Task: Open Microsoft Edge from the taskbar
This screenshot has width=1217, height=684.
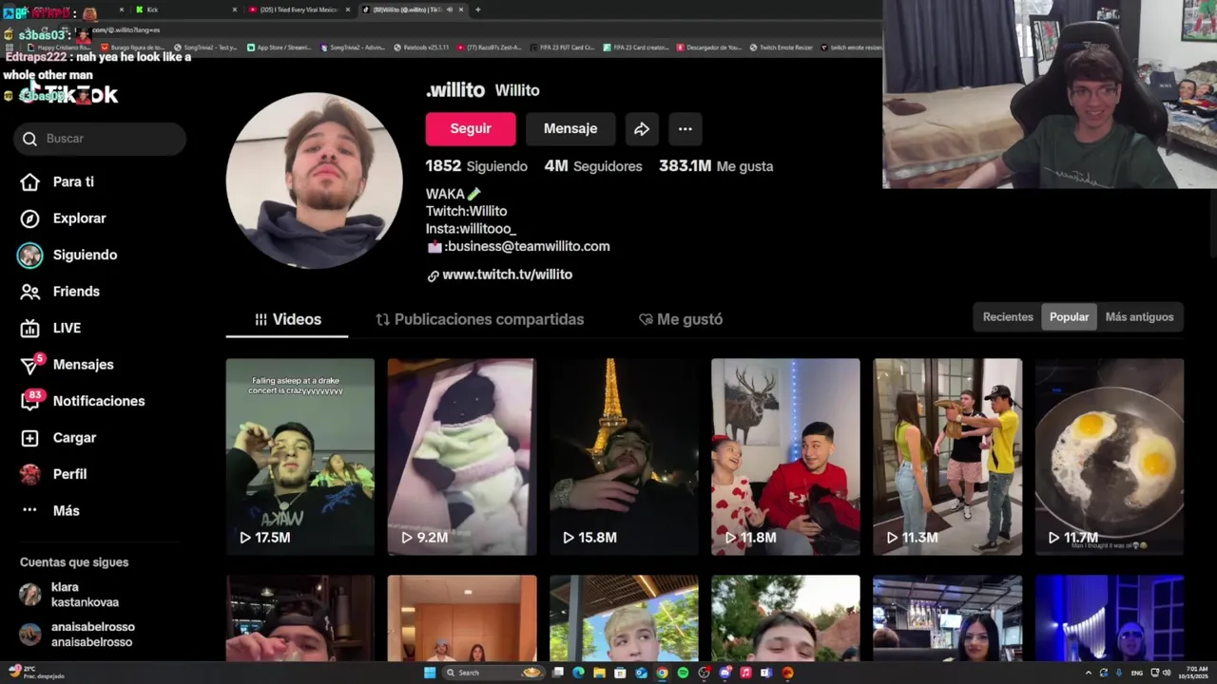Action: pyautogui.click(x=579, y=673)
